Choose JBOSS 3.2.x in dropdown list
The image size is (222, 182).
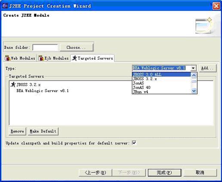pyautogui.click(x=161, y=79)
